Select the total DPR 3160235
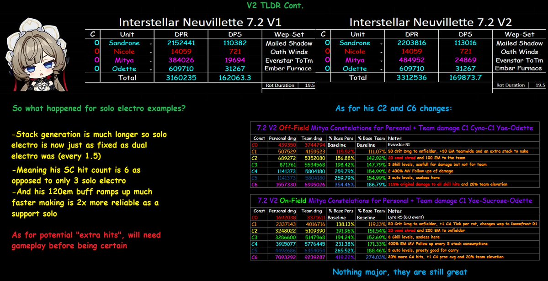Screen dimensions: 548x281 [181, 78]
